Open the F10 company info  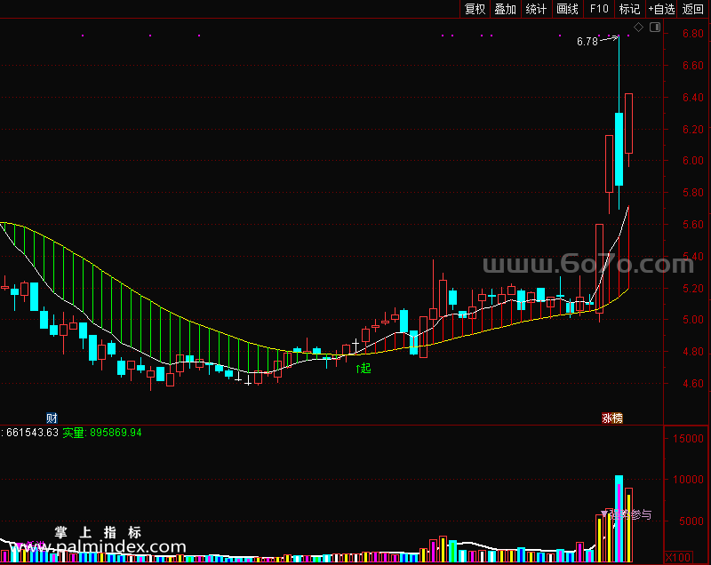(599, 9)
